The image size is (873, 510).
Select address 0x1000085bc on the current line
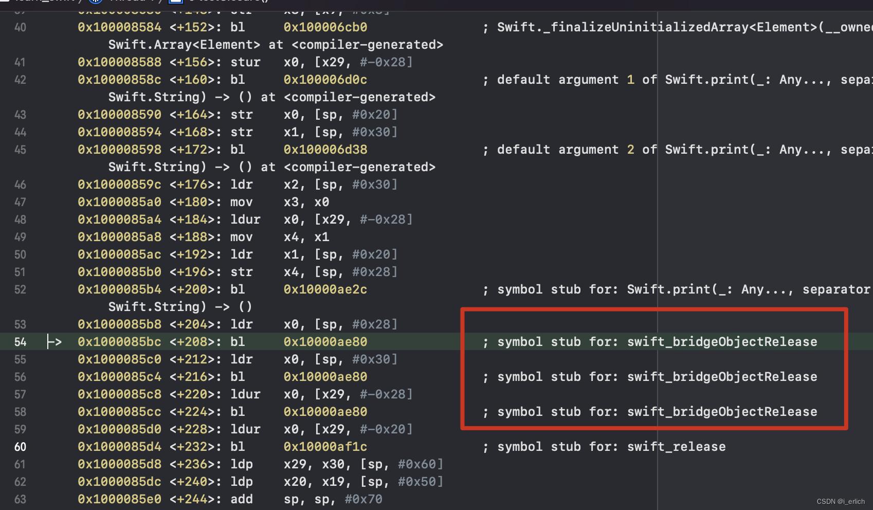[x=119, y=342]
